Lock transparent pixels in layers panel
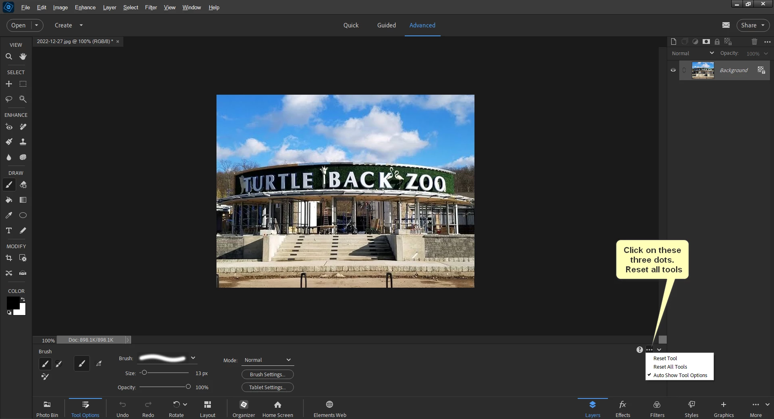Image resolution: width=774 pixels, height=419 pixels. [x=728, y=41]
